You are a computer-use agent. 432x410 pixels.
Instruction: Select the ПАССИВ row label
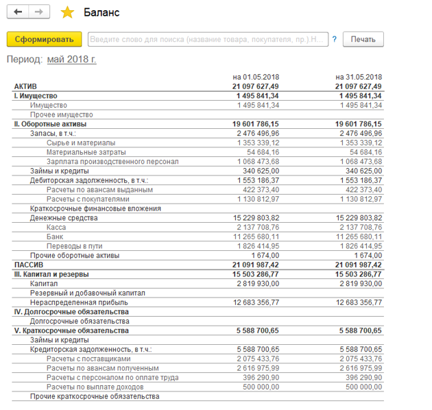[29, 264]
